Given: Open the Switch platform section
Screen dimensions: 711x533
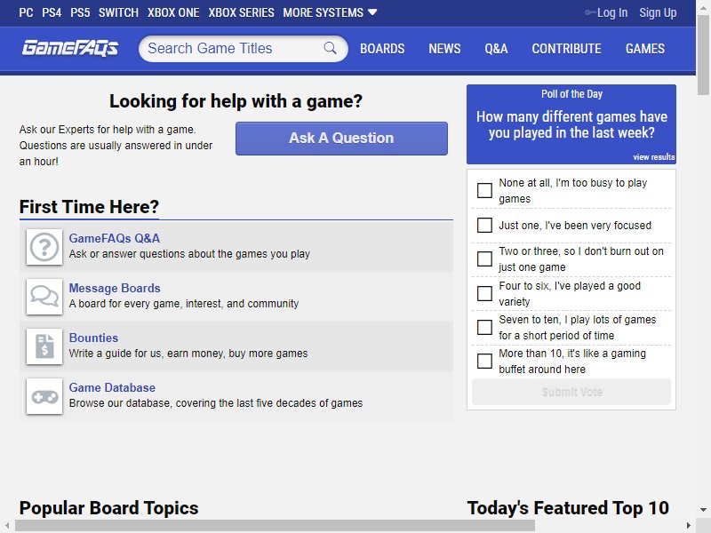Looking at the screenshot, I should click(118, 12).
